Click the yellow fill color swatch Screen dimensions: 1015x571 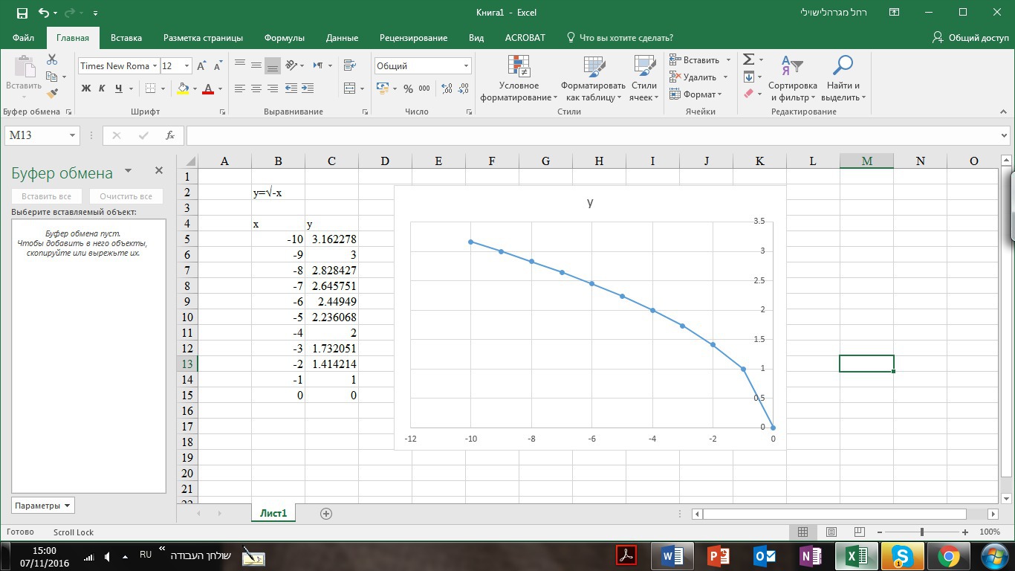tap(183, 88)
